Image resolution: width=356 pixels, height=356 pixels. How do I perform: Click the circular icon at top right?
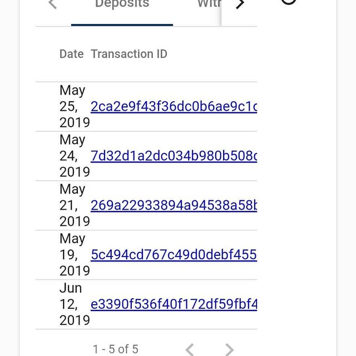288,2
